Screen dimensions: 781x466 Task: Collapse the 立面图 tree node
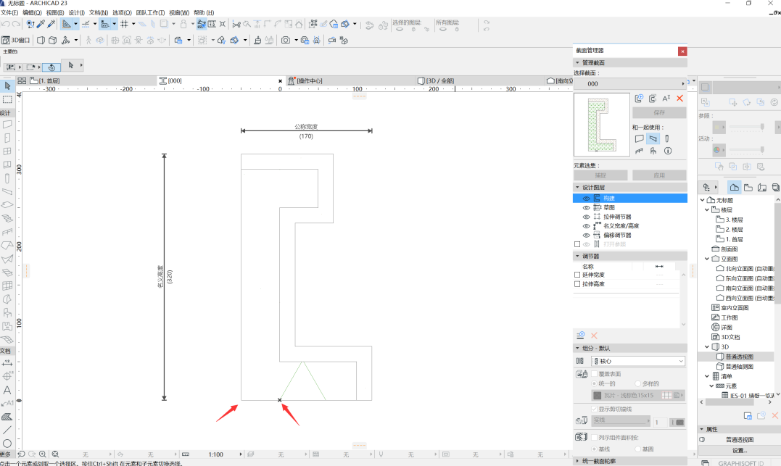(707, 259)
